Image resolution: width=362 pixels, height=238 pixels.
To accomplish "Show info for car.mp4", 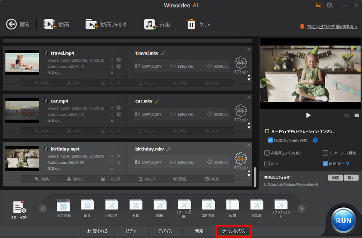I will pos(46,101).
